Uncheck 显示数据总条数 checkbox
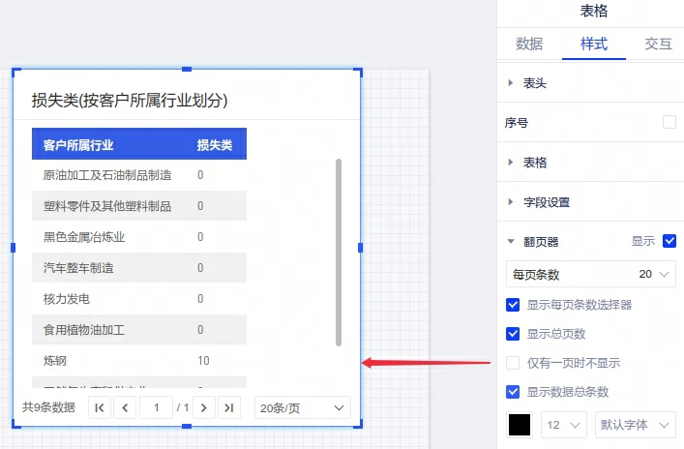Image resolution: width=684 pixels, height=449 pixels. 514,392
